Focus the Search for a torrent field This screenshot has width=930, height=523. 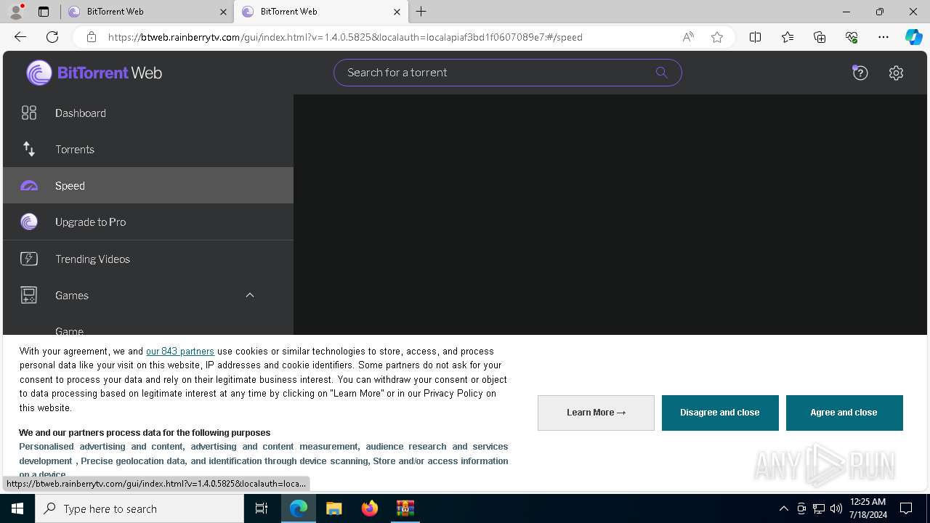click(x=507, y=73)
